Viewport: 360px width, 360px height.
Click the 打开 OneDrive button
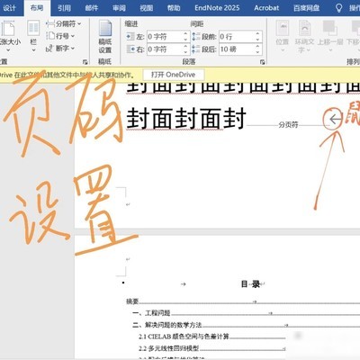click(174, 75)
